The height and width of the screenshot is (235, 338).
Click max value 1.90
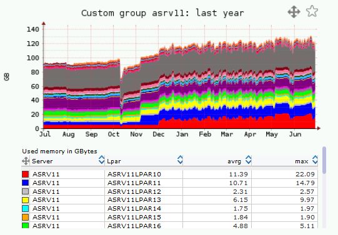coord(307,217)
